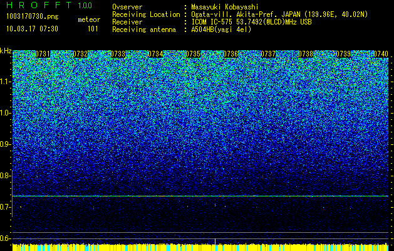
Task: Select the 0739 time marker
Action: coord(343,54)
